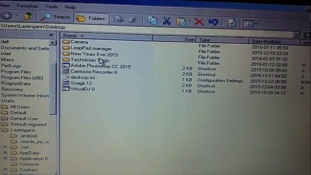Click the folder tree scrollbar thumb
311x175 pixels.
pos(52,88)
